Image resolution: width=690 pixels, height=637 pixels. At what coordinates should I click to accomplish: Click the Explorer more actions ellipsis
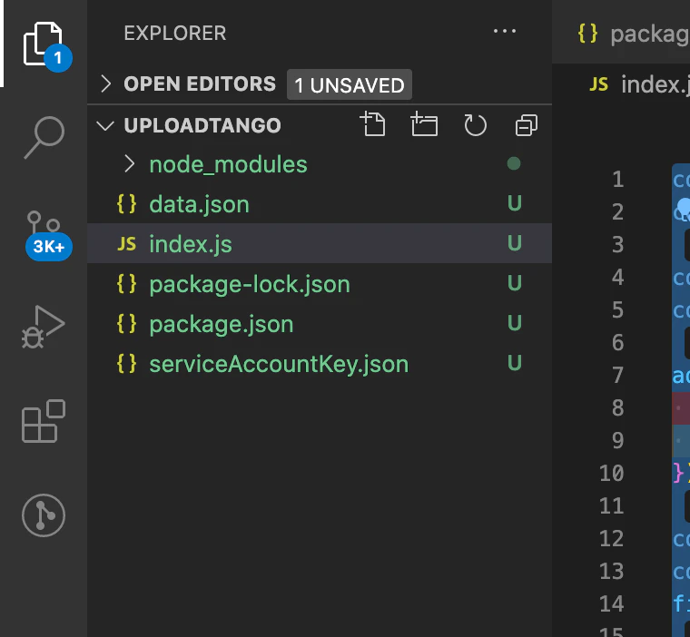point(504,31)
